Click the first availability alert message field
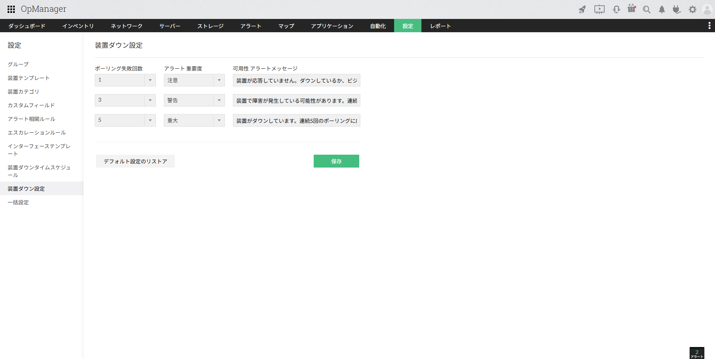The image size is (715, 359). [296, 80]
